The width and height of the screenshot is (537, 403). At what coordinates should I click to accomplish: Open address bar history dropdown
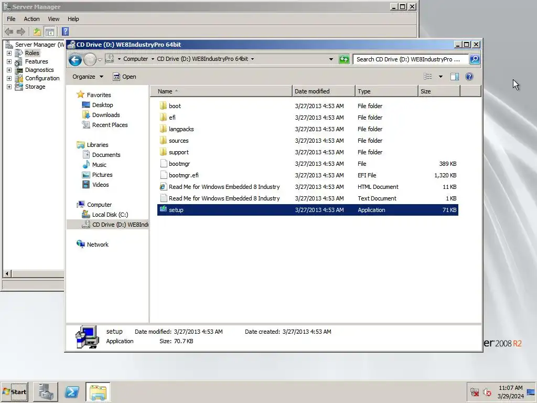[x=331, y=59]
